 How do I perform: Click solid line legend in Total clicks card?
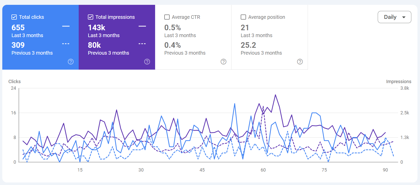coord(66,26)
